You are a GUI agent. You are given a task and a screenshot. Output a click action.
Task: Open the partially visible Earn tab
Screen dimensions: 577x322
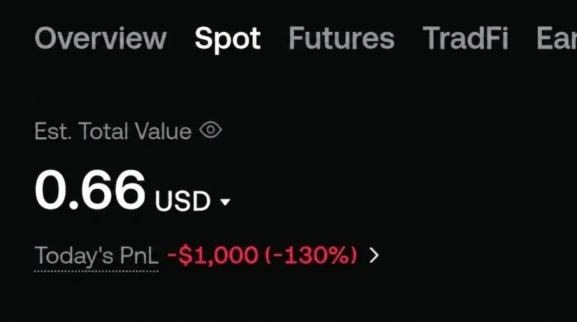[x=557, y=38]
